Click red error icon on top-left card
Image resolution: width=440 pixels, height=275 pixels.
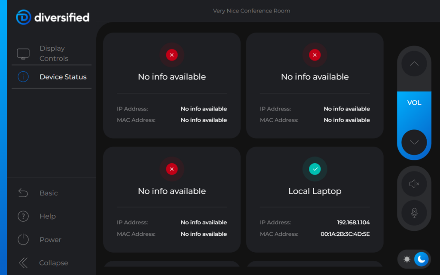pos(172,55)
